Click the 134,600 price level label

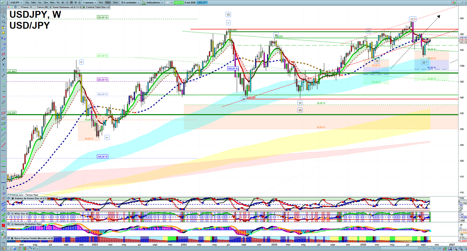click(x=11, y=113)
